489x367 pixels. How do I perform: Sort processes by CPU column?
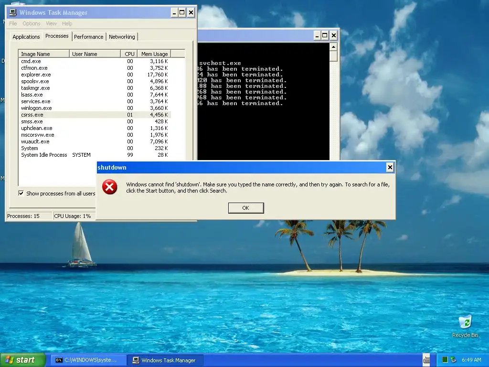[129, 54]
